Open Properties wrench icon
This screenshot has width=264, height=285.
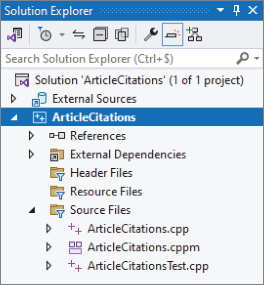coord(151,34)
